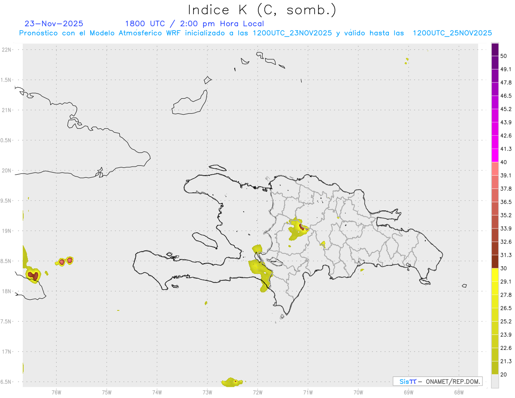The width and height of the screenshot is (515, 398).
Task: Click the colorbar label "47.8"
Action: pyautogui.click(x=506, y=83)
